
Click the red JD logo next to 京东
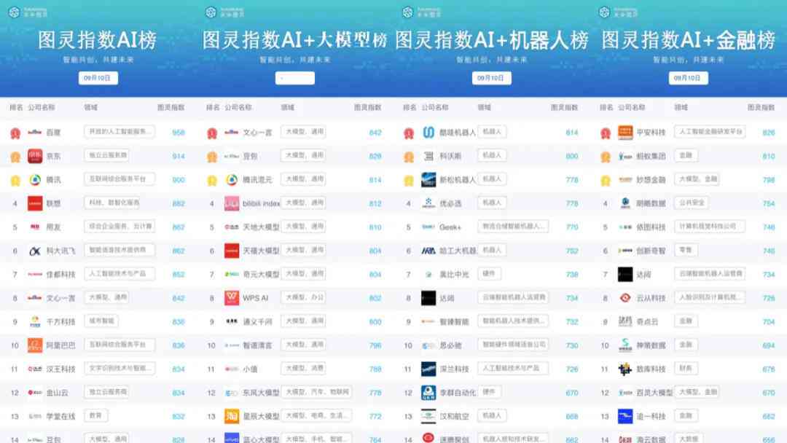point(35,156)
